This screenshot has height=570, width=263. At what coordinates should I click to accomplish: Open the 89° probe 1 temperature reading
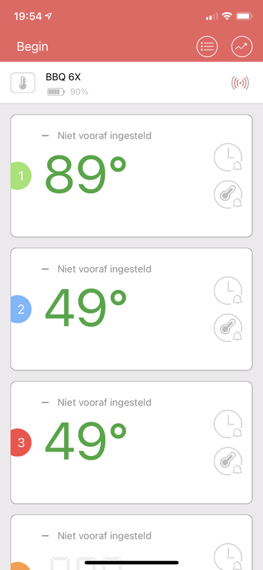[86, 175]
